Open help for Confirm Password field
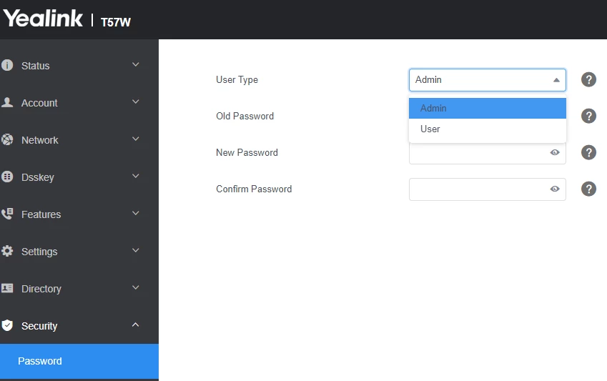Screen dimensions: 607x381 click(588, 189)
